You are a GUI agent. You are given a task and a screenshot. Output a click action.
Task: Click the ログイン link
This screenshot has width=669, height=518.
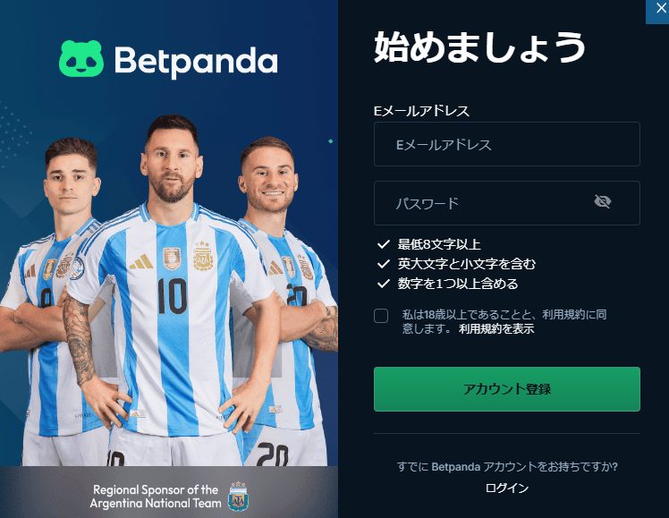[507, 488]
